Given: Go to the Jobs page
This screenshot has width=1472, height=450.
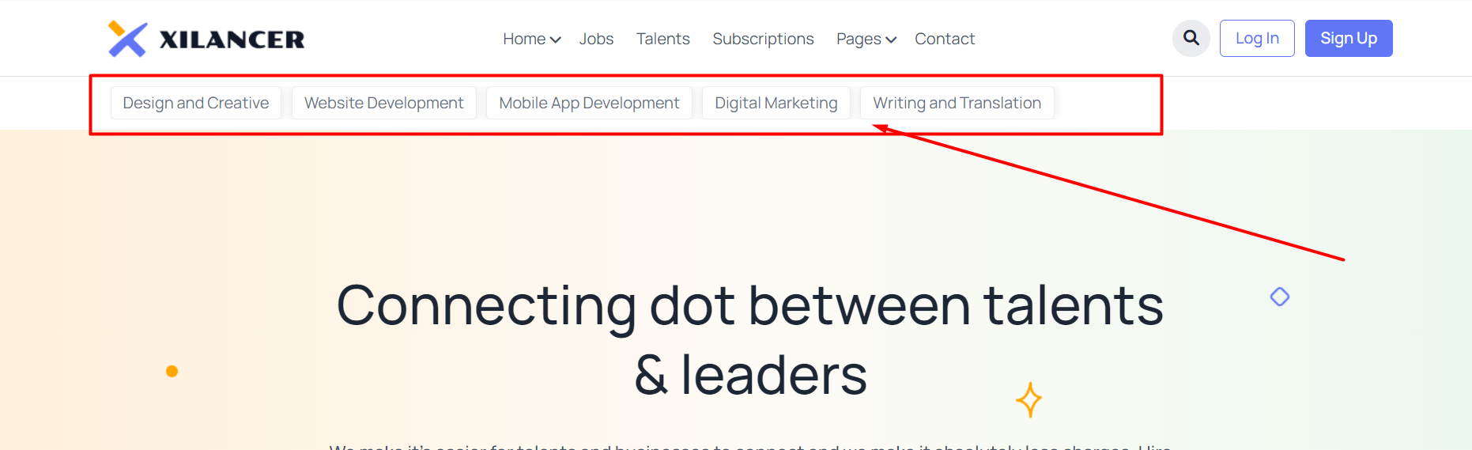Looking at the screenshot, I should (596, 39).
